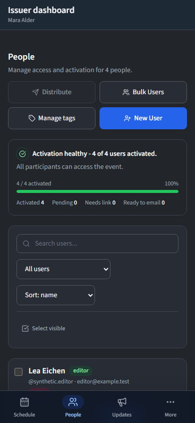
Task: Open Bulk Users button text
Action: tap(148, 92)
